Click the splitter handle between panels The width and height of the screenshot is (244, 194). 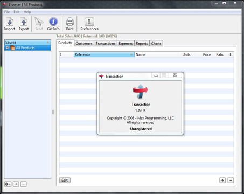coord(53,112)
